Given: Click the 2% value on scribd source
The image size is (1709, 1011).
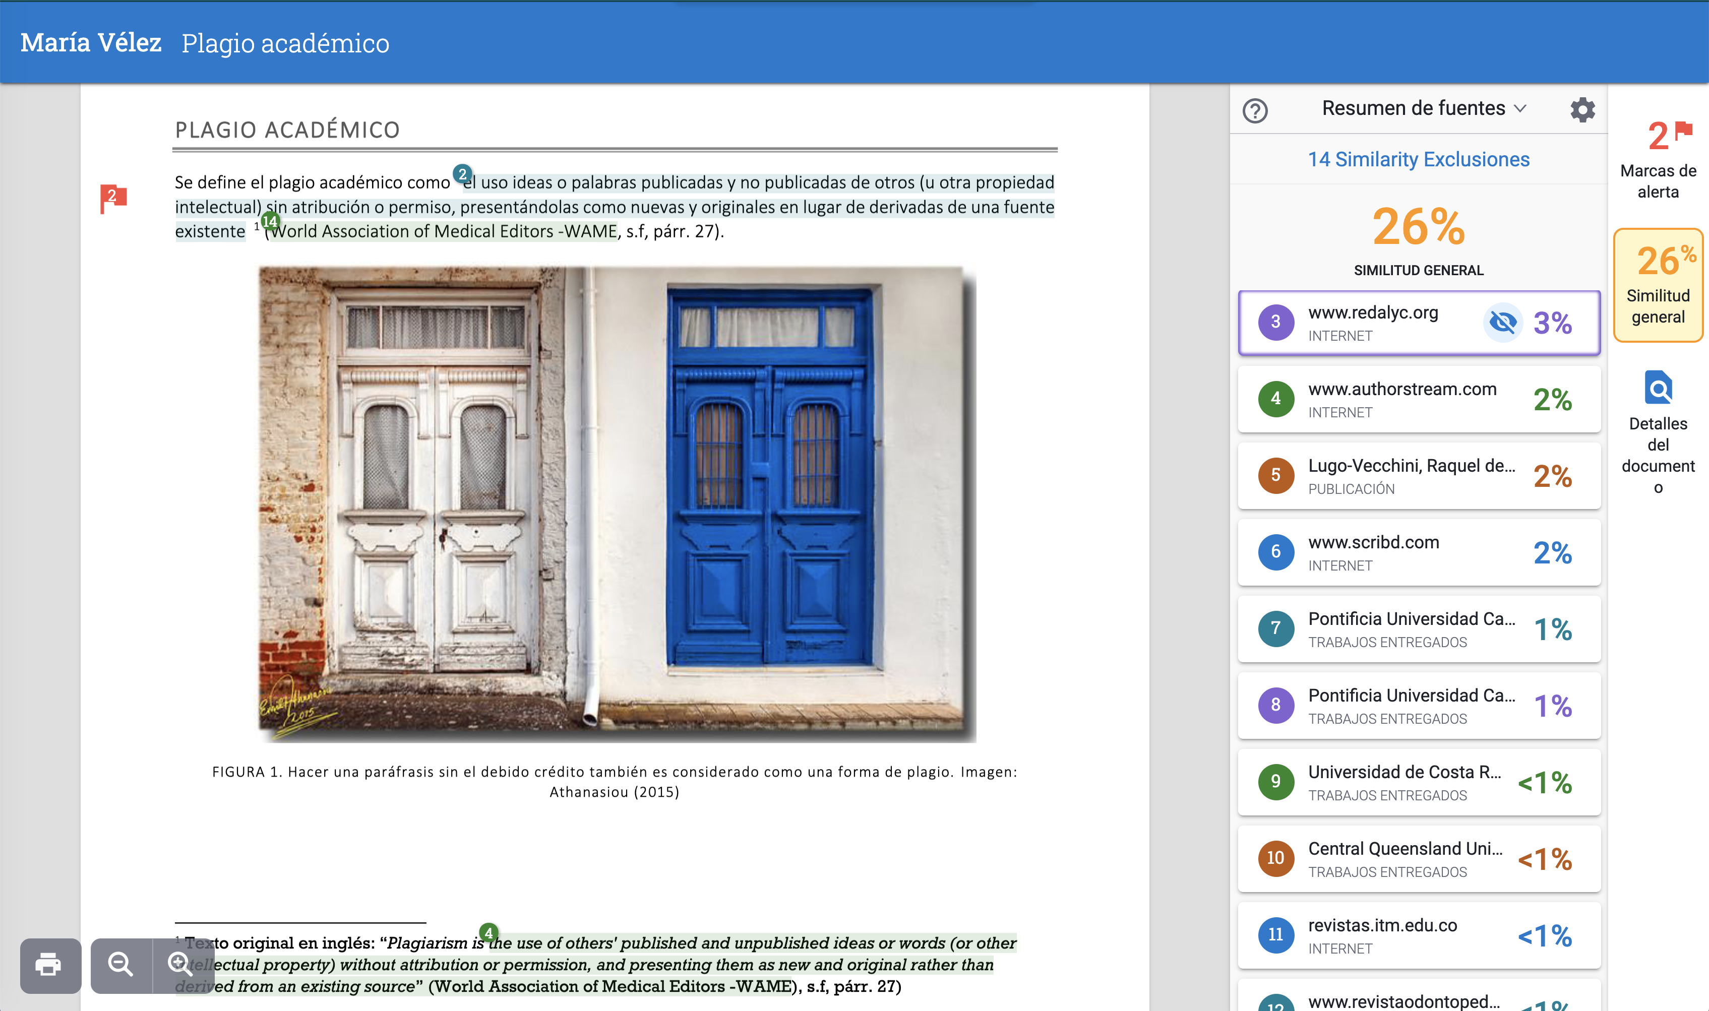Looking at the screenshot, I should [x=1552, y=552].
